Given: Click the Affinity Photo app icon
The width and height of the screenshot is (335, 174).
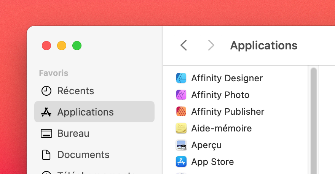Looking at the screenshot, I should [x=181, y=95].
